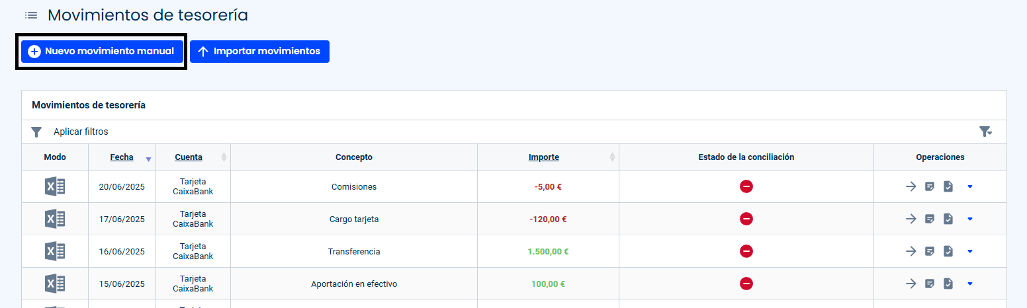Click the Importar movimientos button

coord(259,52)
